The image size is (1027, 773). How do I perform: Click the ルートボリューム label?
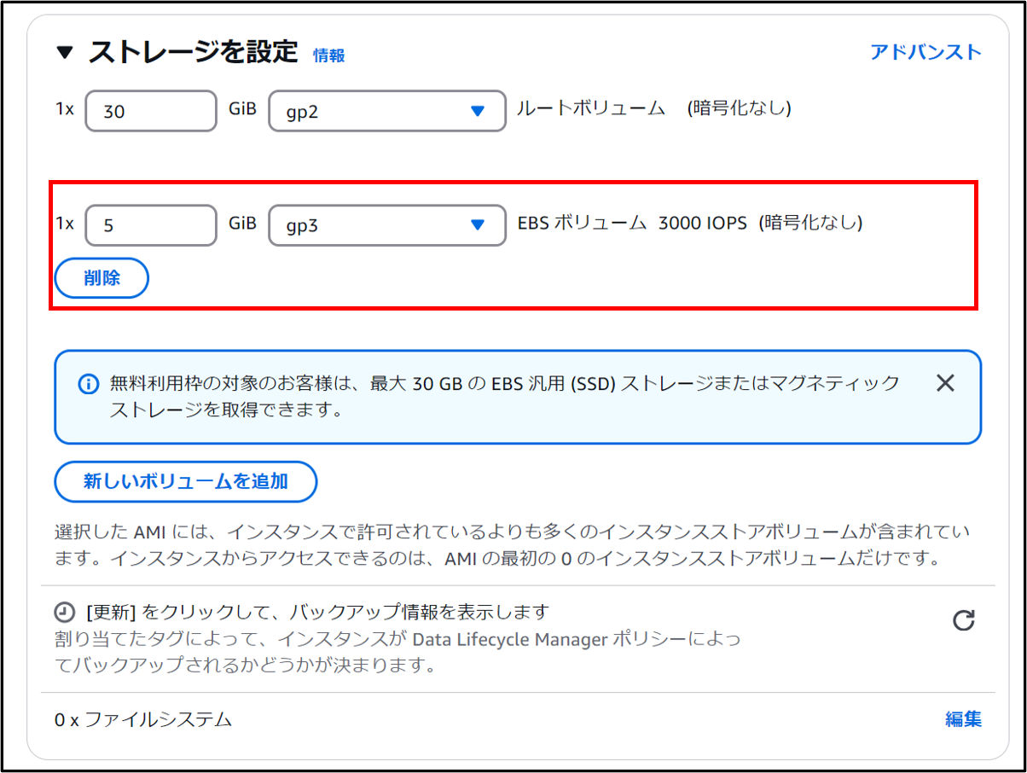pos(590,108)
